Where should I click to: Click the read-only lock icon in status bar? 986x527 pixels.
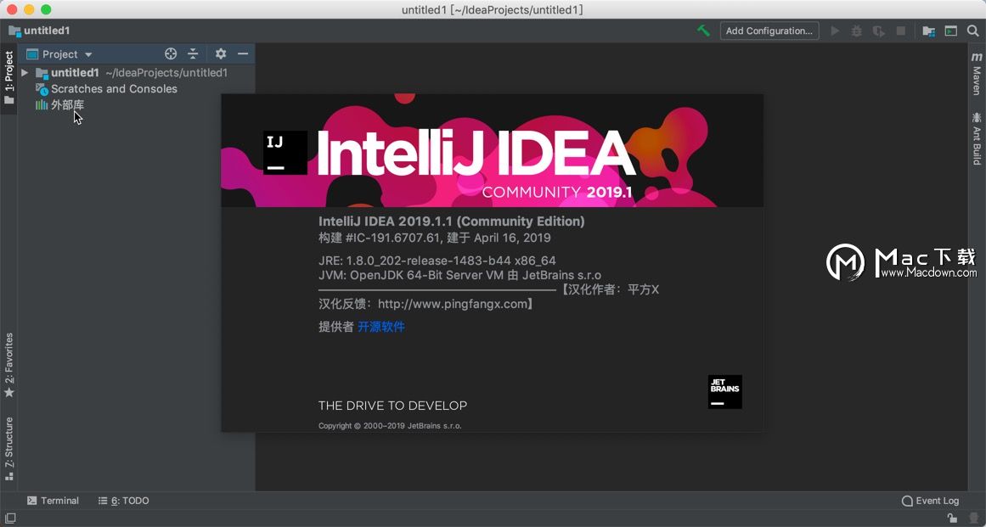(953, 519)
